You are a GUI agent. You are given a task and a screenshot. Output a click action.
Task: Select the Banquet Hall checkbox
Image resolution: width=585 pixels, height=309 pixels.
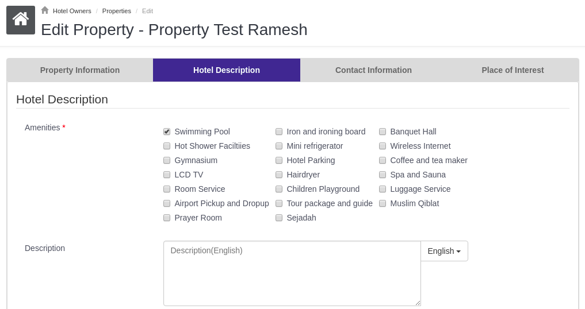coord(383,132)
